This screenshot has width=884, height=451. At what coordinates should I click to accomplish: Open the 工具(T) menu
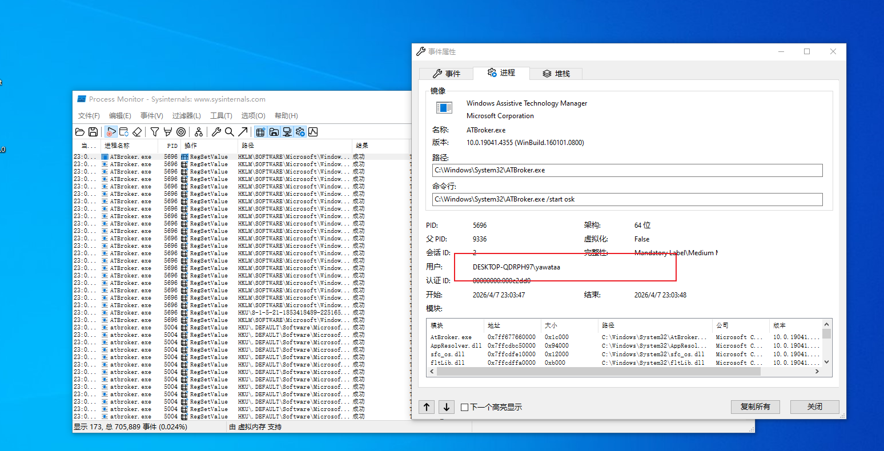pyautogui.click(x=221, y=115)
